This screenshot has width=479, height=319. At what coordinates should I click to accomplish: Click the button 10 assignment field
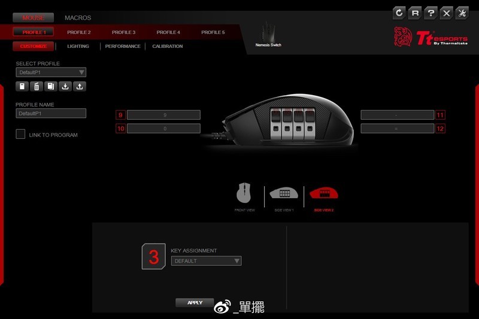click(163, 129)
